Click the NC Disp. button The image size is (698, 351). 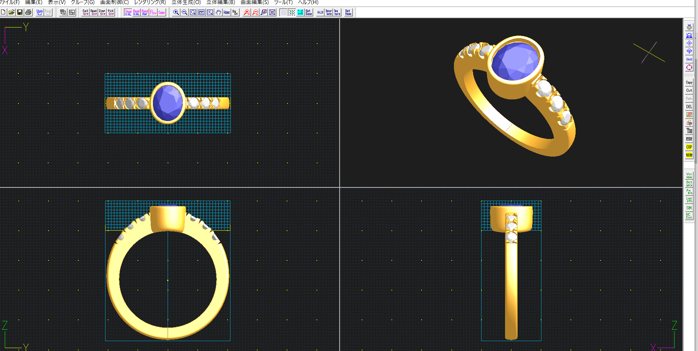689,216
